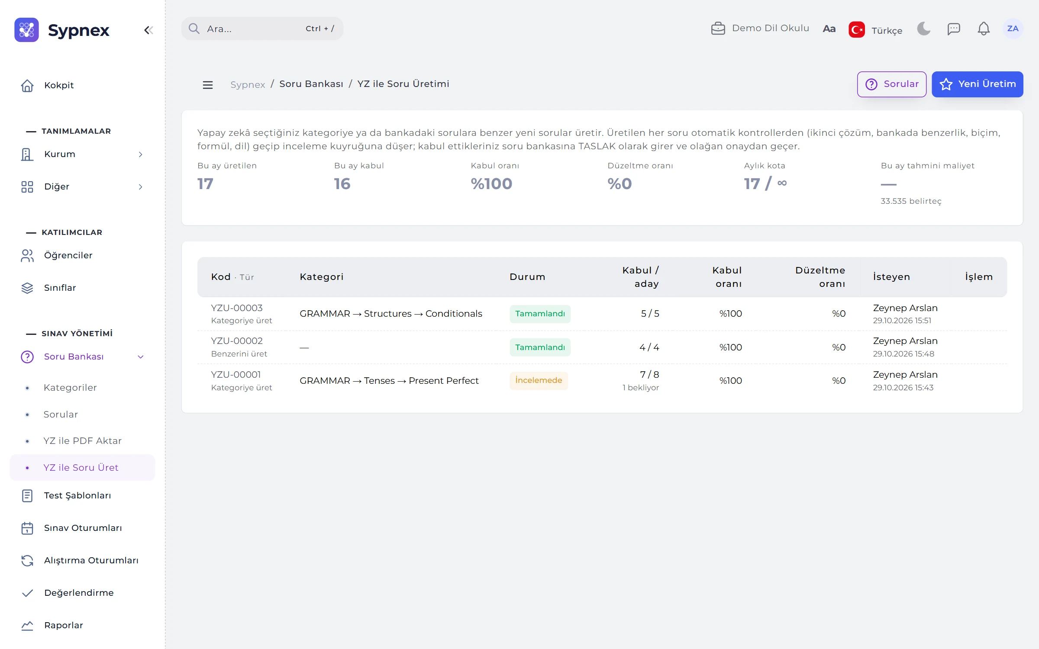The width and height of the screenshot is (1039, 649).
Task: Open Kategoriler submenu item
Action: pyautogui.click(x=82, y=388)
